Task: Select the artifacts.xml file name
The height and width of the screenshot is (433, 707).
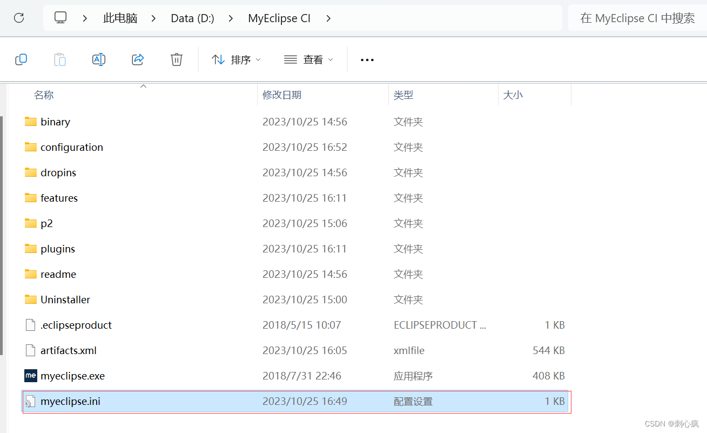Action: pos(69,351)
